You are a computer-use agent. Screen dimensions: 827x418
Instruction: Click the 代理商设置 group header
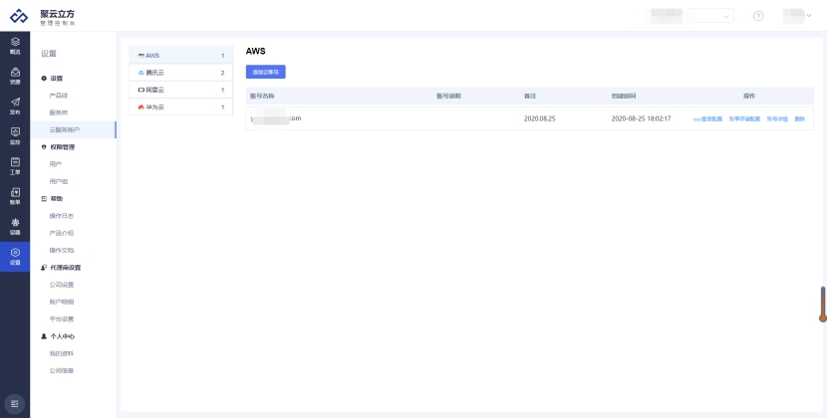61,268
